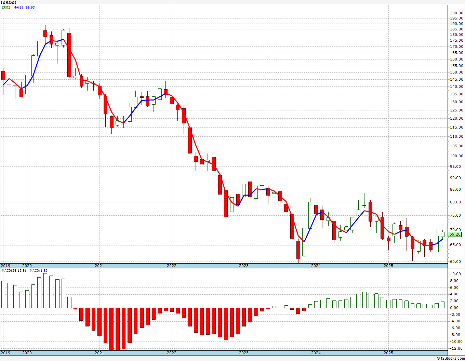Select the -12.00 MACD axis label
Screen dimensions: 465x361
click(456, 349)
